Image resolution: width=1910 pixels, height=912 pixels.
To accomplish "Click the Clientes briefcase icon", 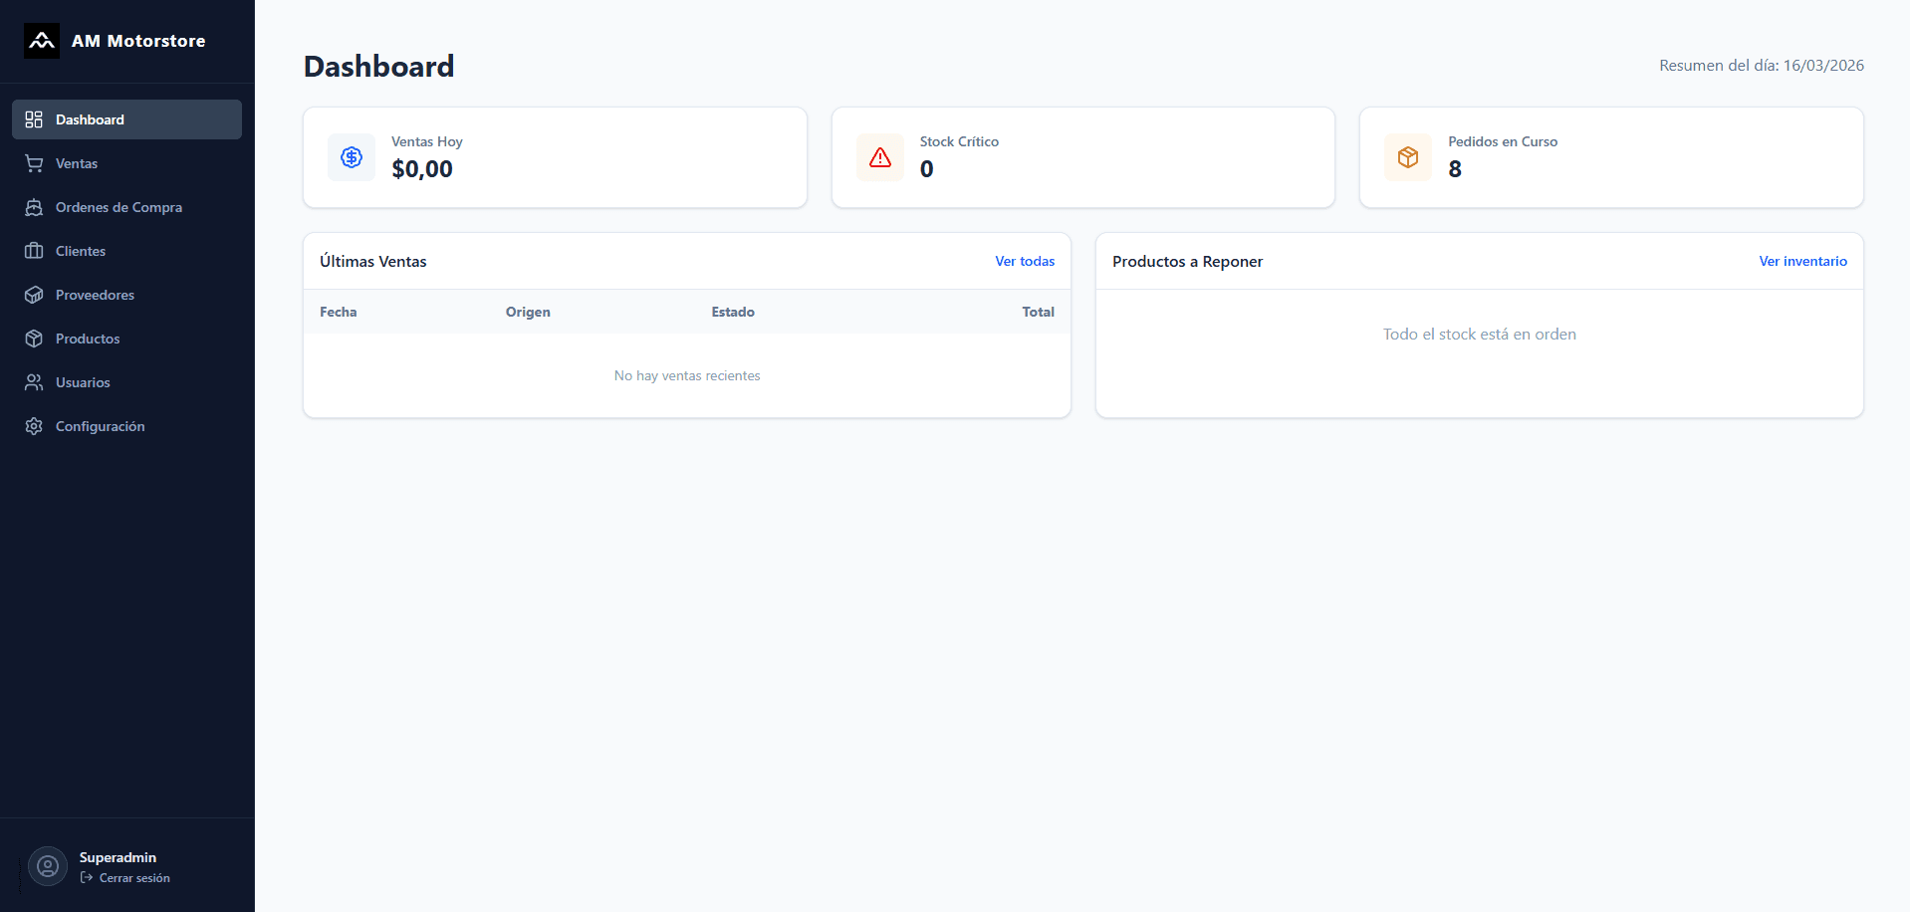I will point(34,251).
